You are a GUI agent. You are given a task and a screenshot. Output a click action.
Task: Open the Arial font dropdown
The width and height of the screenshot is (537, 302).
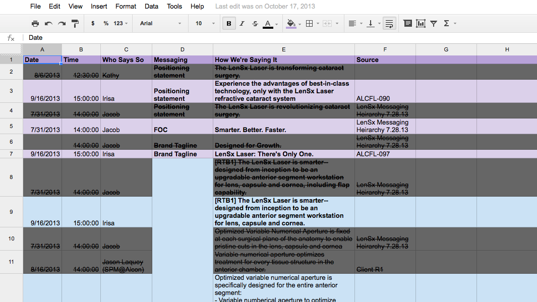160,24
